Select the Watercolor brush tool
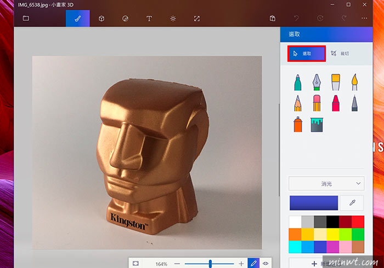The image size is (384, 268). coord(354,83)
